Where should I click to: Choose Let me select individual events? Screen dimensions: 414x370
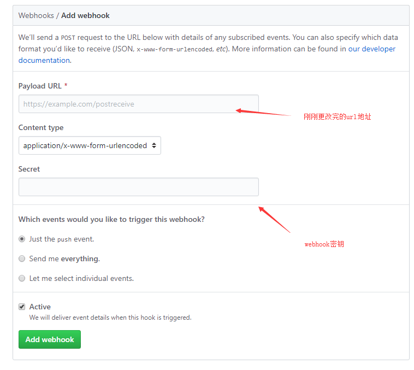[22, 278]
